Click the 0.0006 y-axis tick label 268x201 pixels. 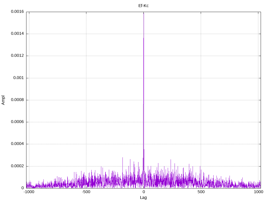[18, 122]
